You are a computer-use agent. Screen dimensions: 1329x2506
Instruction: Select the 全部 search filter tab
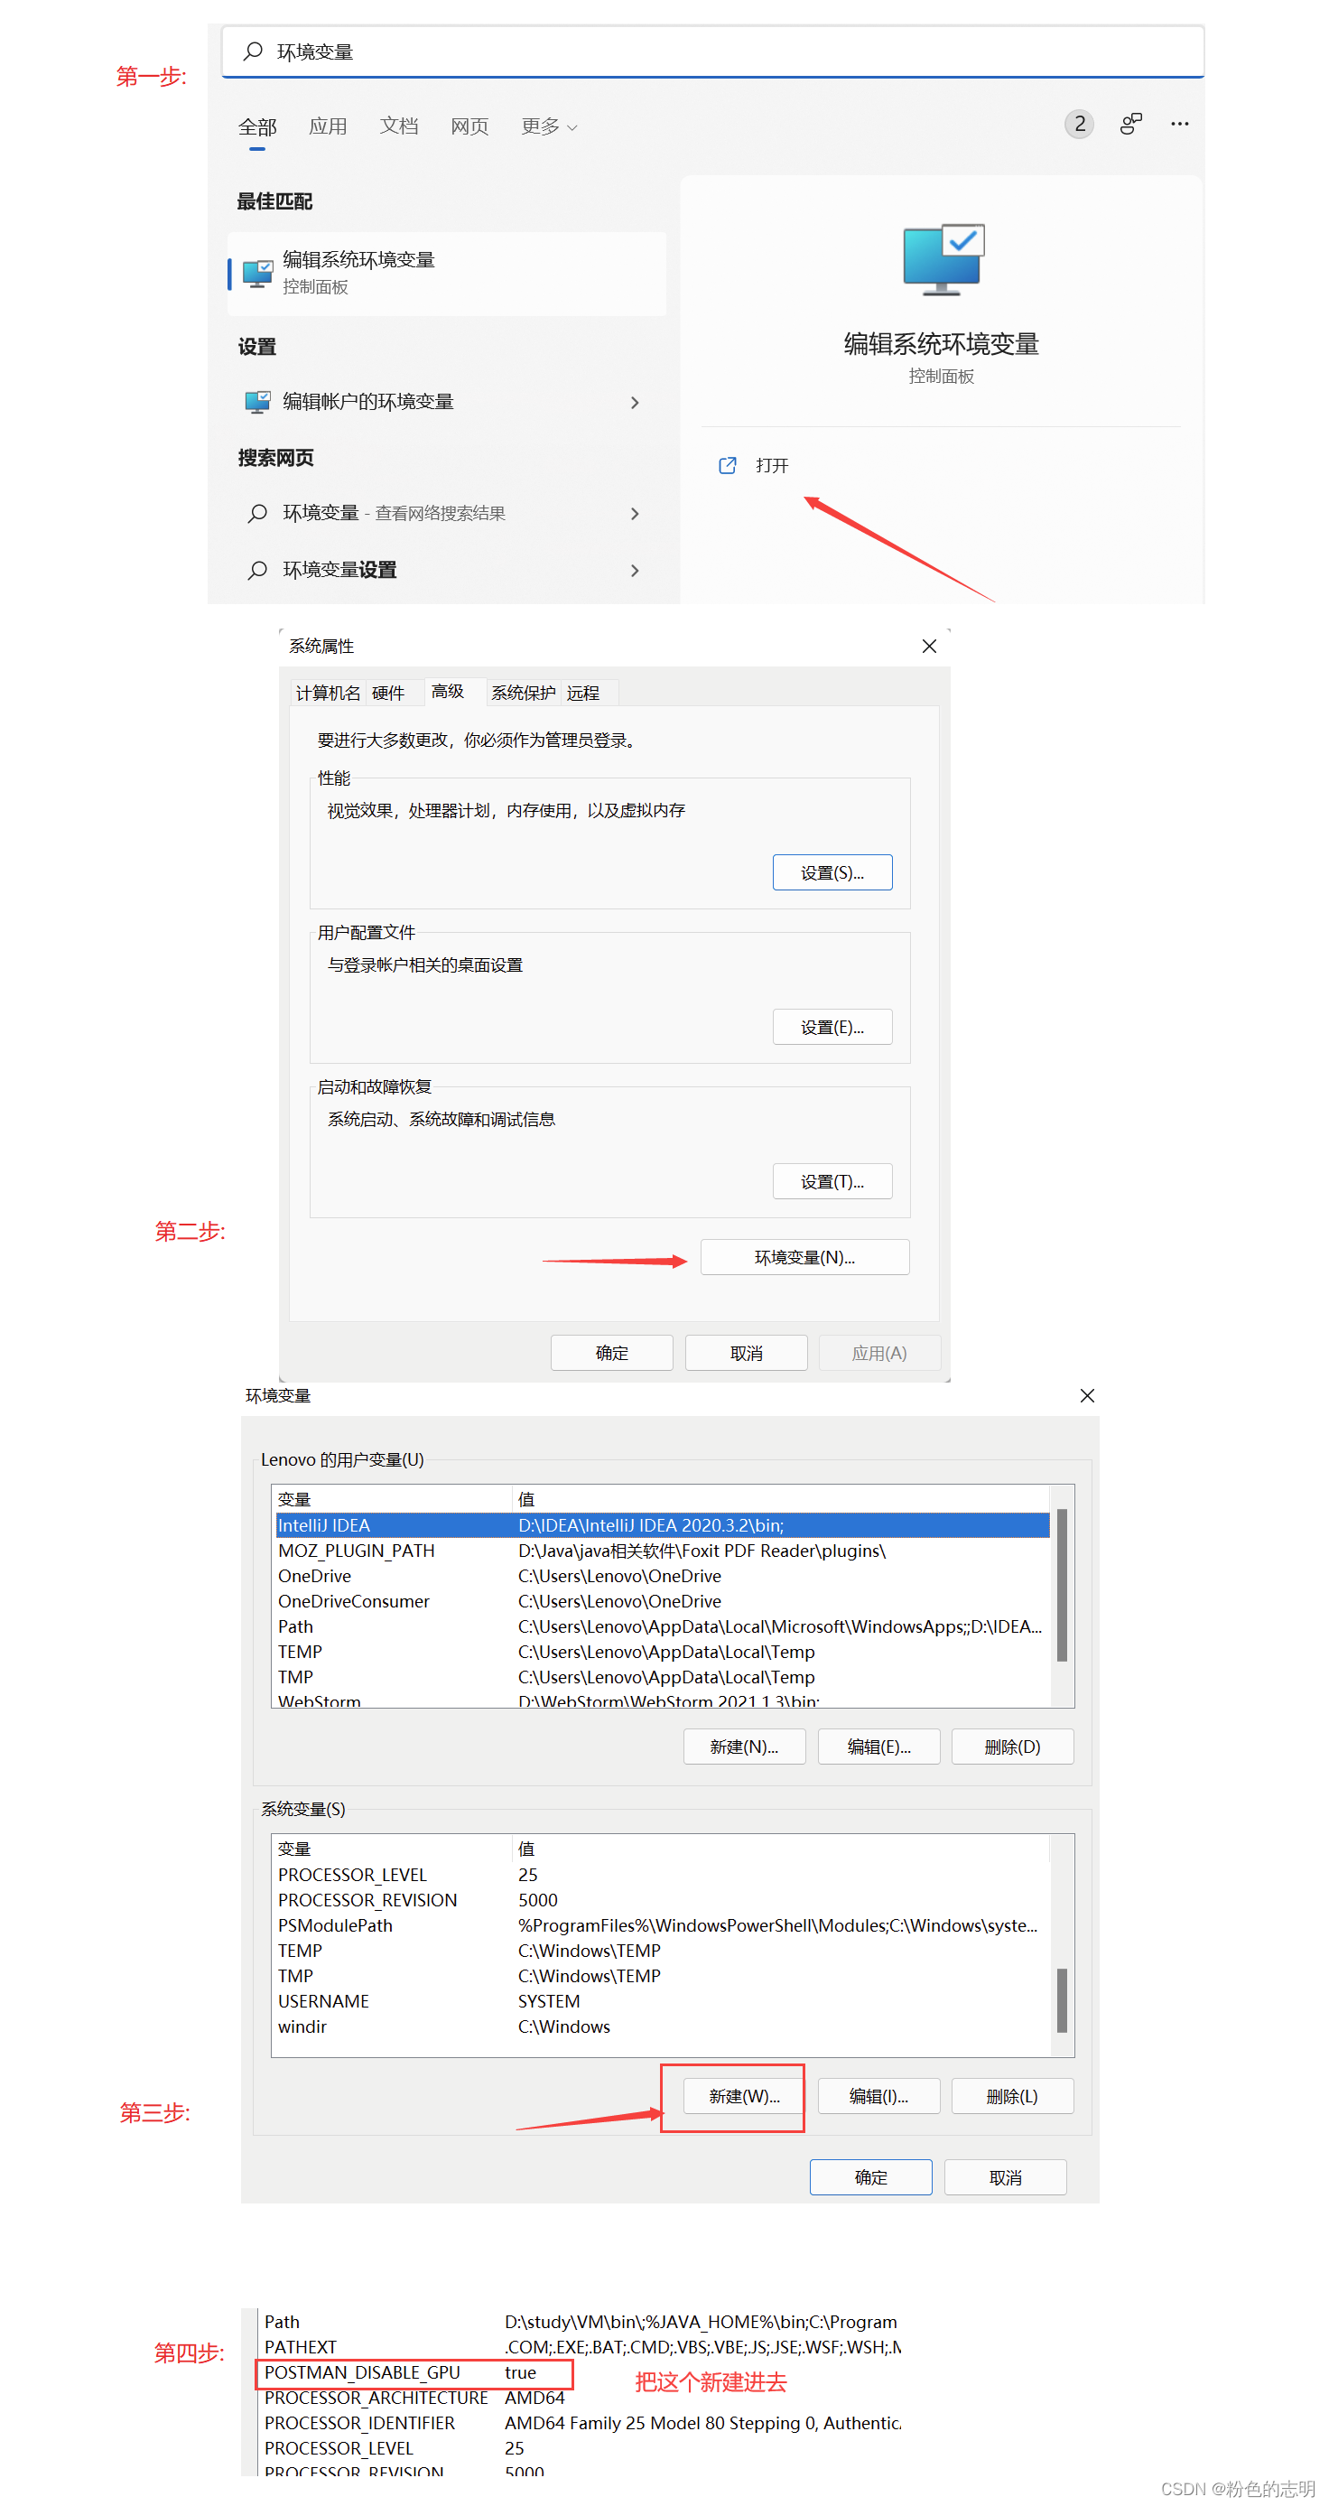click(x=256, y=127)
